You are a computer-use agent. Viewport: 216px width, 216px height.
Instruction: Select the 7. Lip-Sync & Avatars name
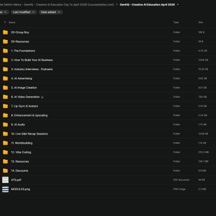click(24, 106)
